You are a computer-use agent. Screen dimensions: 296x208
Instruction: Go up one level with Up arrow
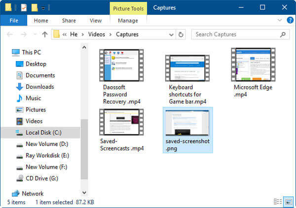(x=45, y=35)
